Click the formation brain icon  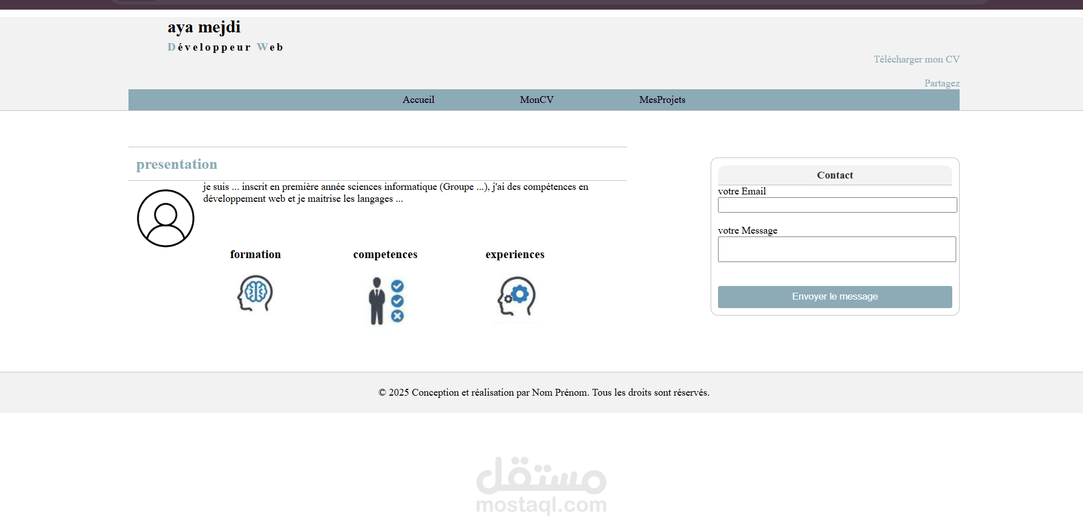tap(255, 293)
